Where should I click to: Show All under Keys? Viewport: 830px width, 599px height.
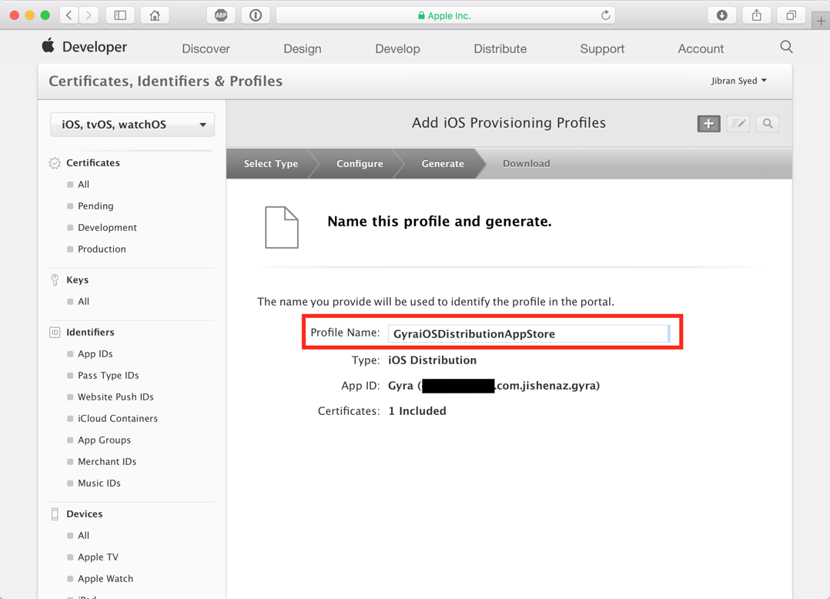pyautogui.click(x=84, y=302)
